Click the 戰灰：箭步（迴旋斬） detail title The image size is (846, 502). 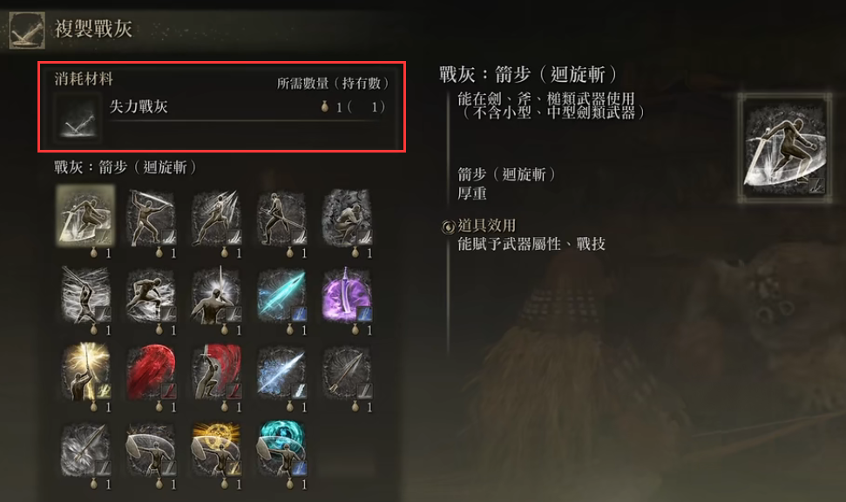pyautogui.click(x=529, y=74)
